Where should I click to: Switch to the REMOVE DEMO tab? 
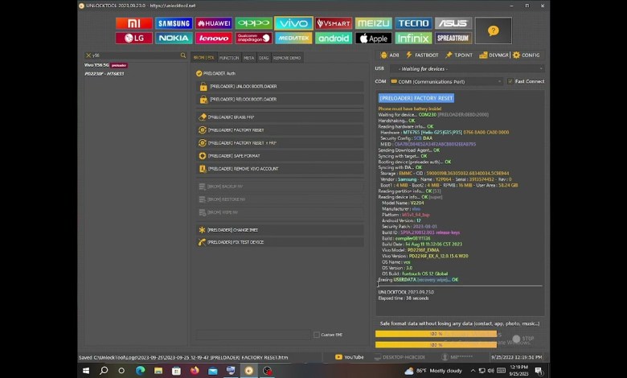(x=287, y=58)
